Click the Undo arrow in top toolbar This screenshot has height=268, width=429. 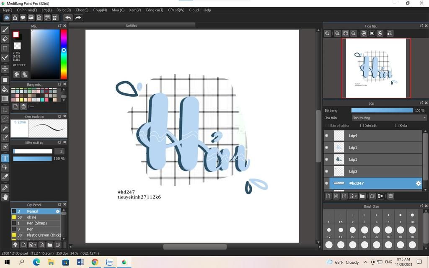click(x=68, y=18)
